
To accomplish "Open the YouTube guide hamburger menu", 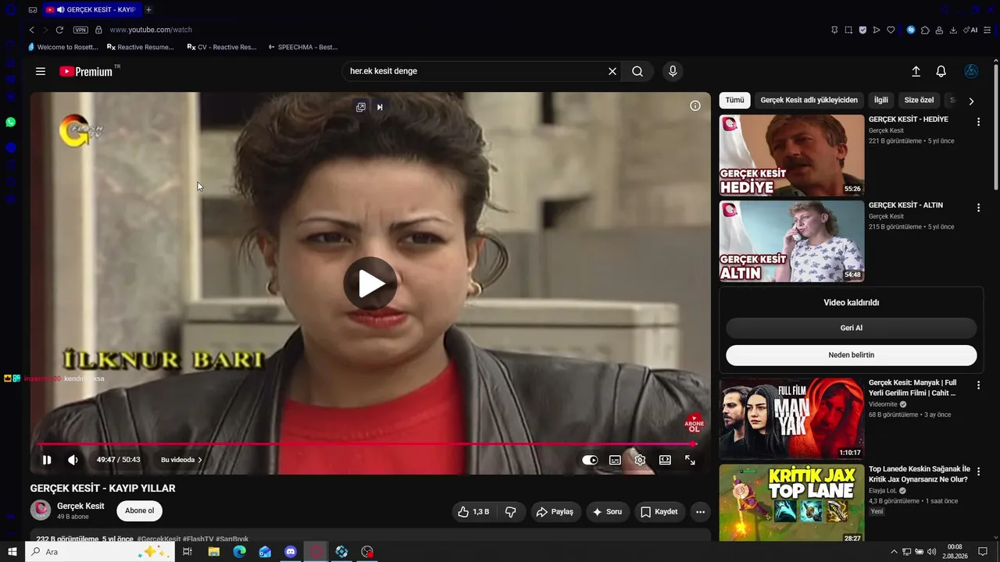I will (41, 71).
